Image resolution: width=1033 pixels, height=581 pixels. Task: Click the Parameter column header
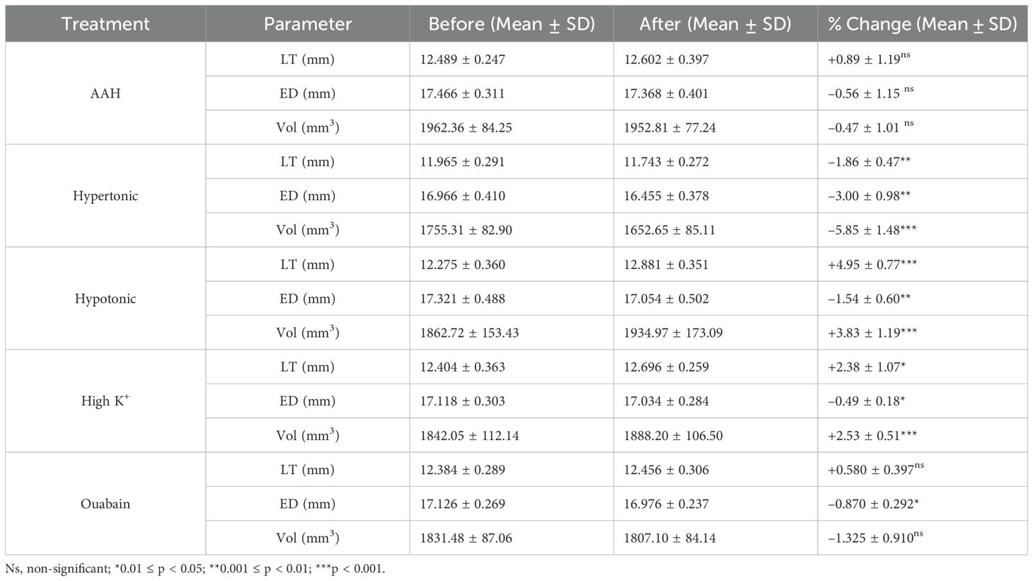tap(307, 24)
